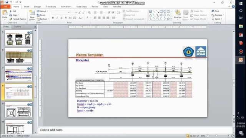This screenshot has width=246, height=138.
Task: Toggle Bold formatting
Action: (x=53, y=18)
